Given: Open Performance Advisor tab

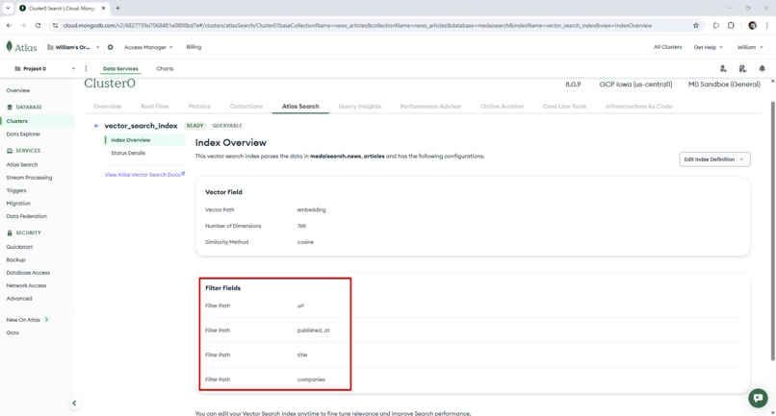Looking at the screenshot, I should 430,107.
